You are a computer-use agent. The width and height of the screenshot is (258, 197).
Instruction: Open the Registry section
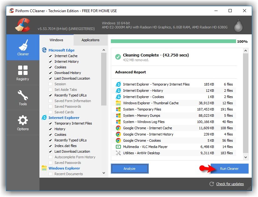pyautogui.click(x=23, y=73)
